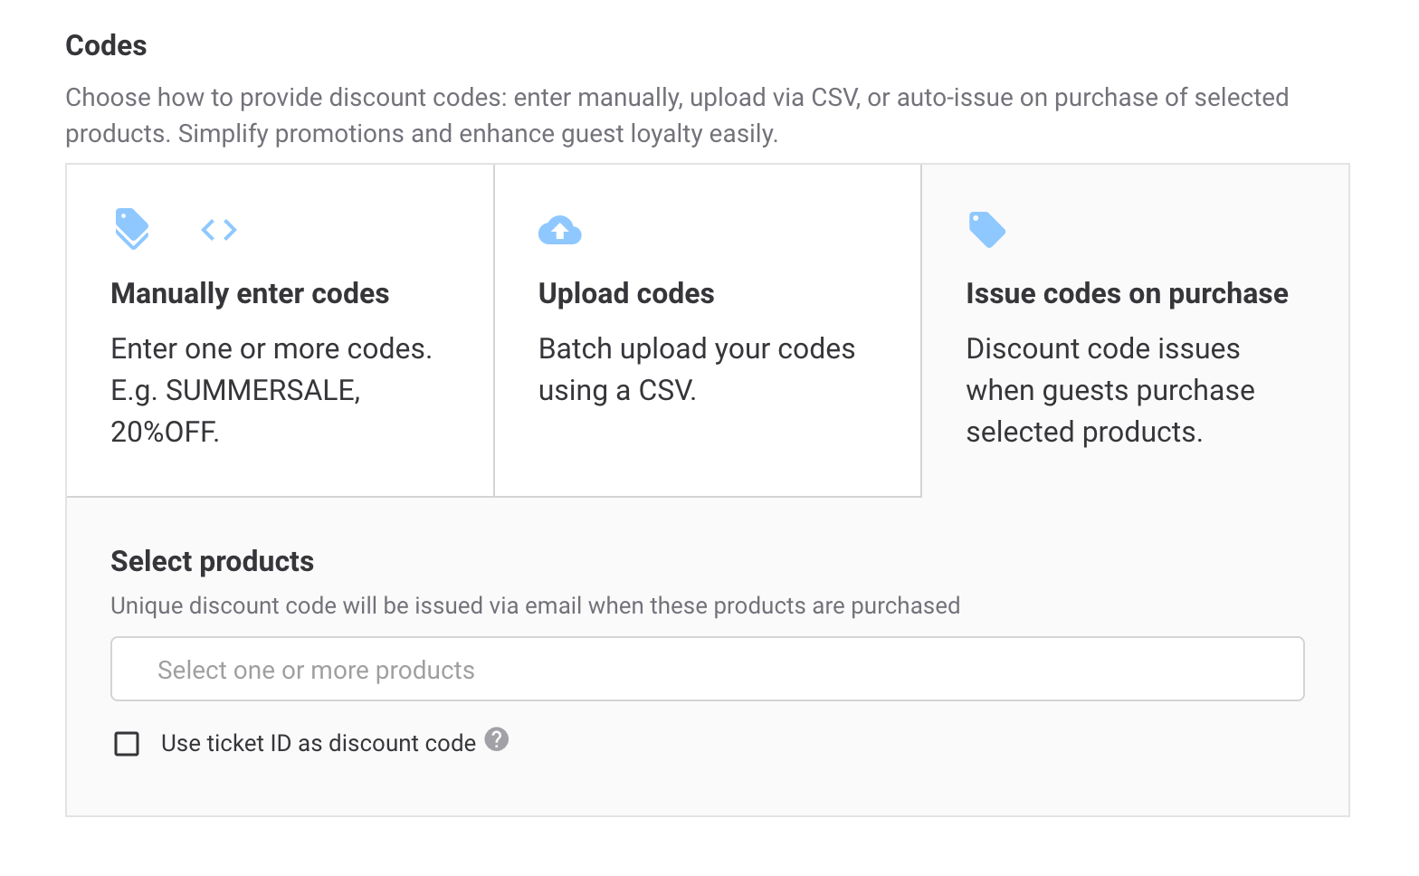Screen dimensions: 1419x876
Task: Click the tag icon above Issue codes on purchase
Action: pyautogui.click(x=987, y=229)
